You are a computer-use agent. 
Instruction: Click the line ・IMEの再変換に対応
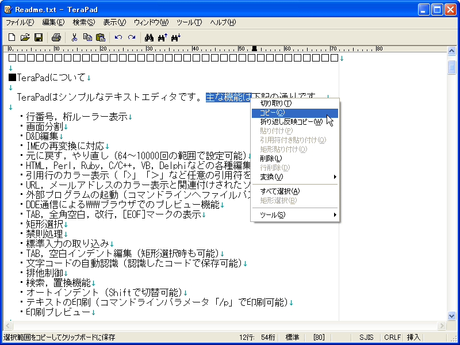pyautogui.click(x=64, y=146)
